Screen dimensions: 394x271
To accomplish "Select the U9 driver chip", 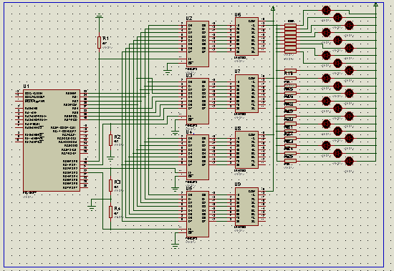I will pos(246,207).
